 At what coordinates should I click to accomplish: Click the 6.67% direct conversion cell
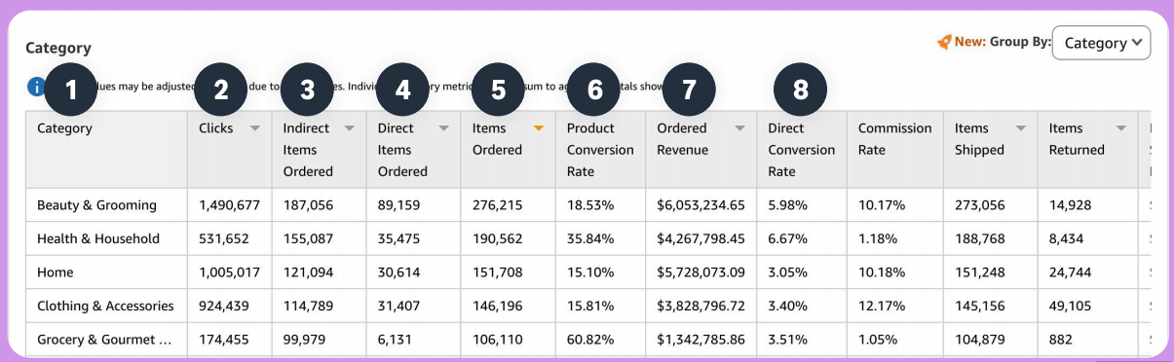(x=788, y=238)
